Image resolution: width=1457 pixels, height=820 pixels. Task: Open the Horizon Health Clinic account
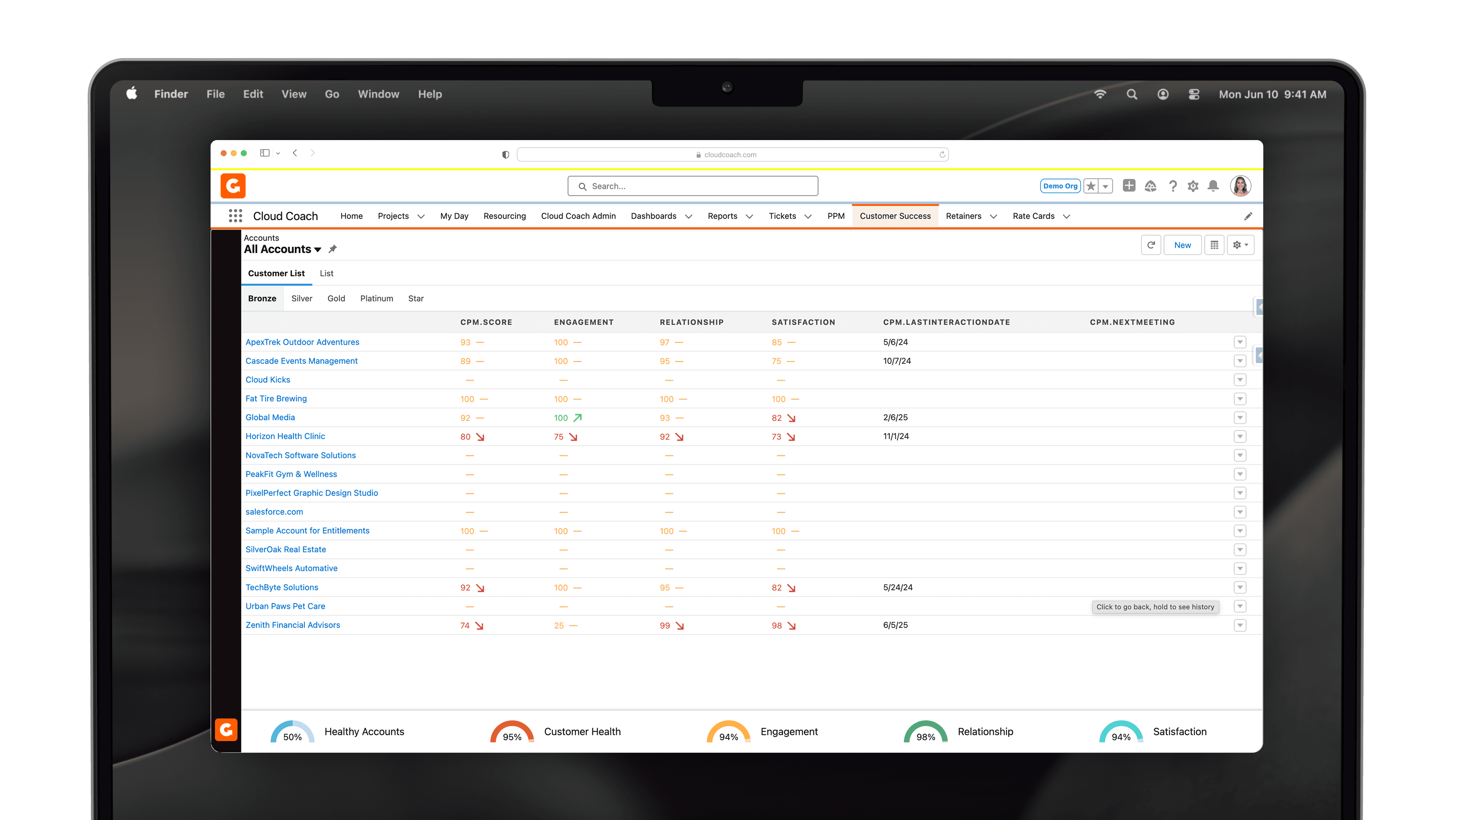[x=285, y=436]
